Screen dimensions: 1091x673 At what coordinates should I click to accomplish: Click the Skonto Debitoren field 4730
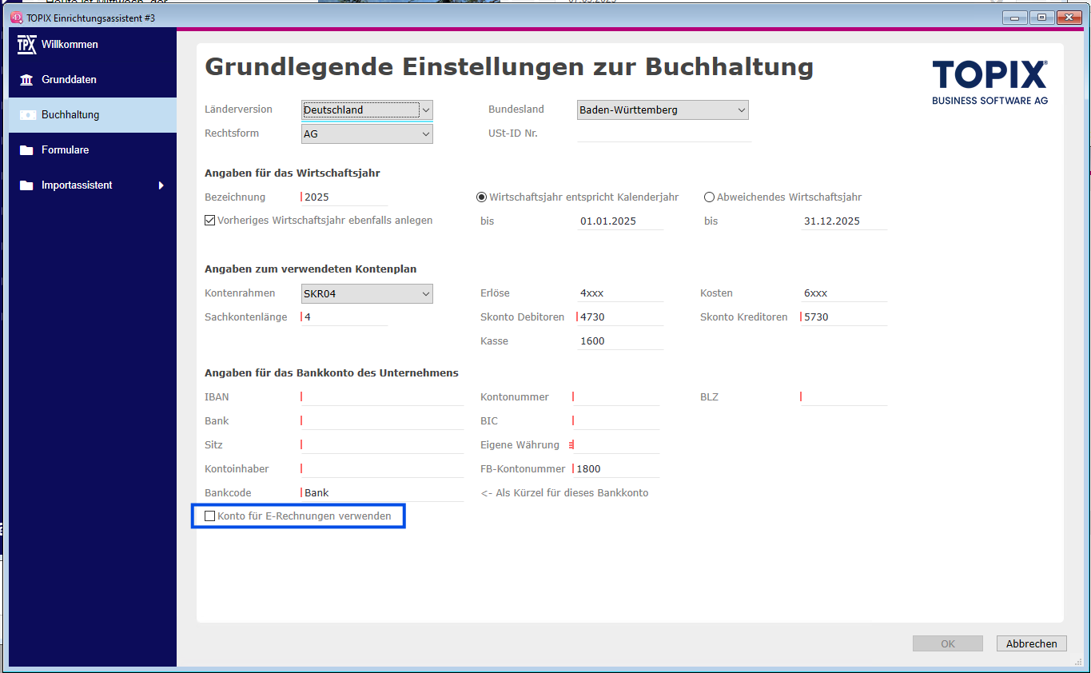[620, 317]
